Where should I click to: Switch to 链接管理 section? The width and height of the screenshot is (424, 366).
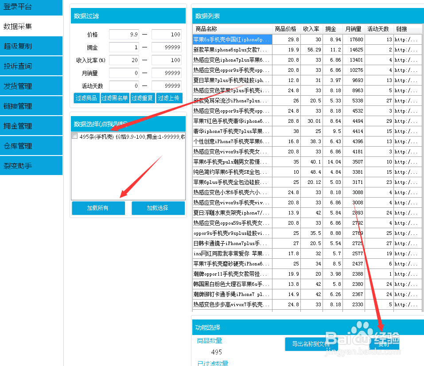(31, 106)
